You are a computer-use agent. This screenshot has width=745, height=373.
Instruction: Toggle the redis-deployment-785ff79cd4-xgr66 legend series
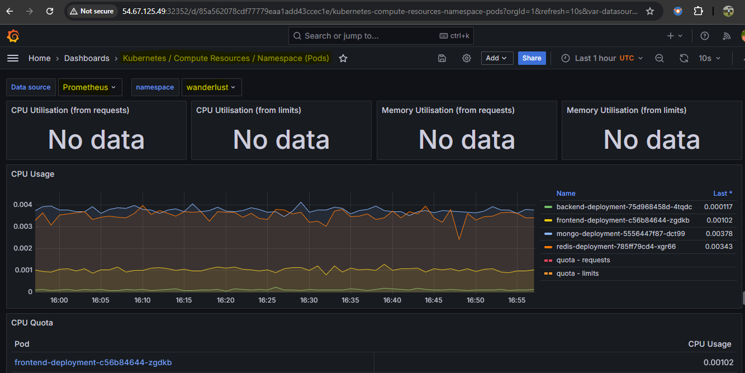click(616, 247)
